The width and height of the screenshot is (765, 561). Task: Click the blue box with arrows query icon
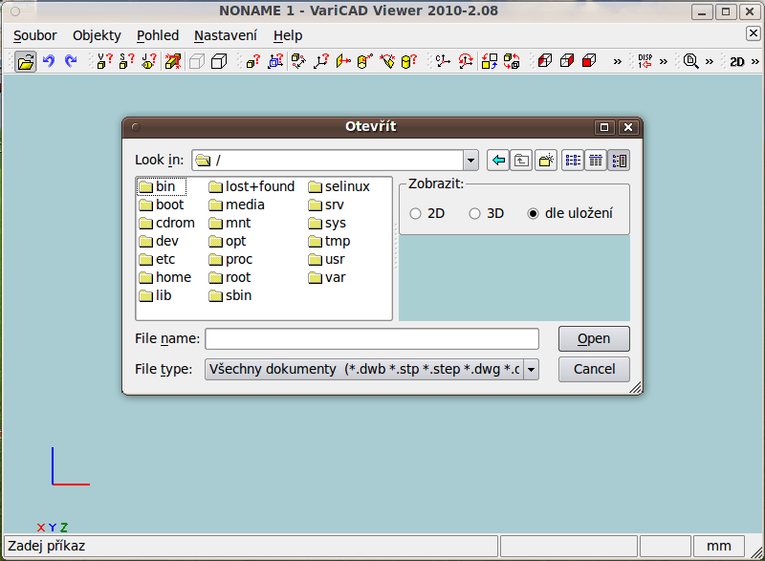(275, 61)
